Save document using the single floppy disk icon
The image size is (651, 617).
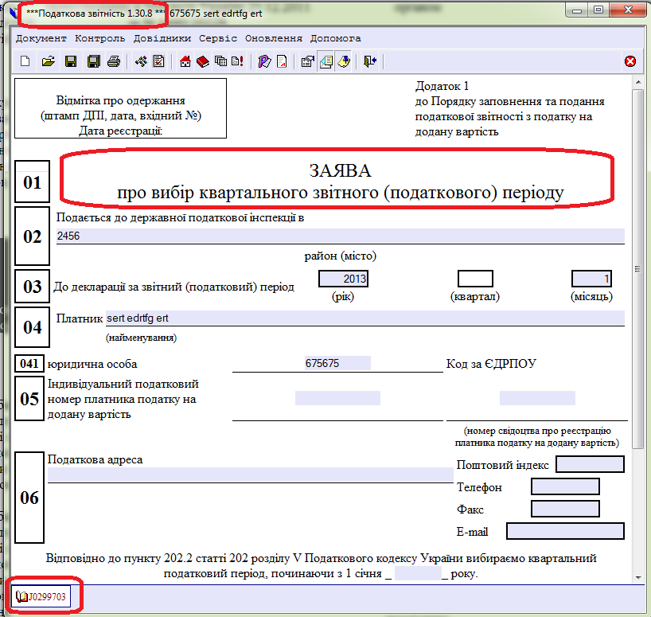click(x=71, y=61)
